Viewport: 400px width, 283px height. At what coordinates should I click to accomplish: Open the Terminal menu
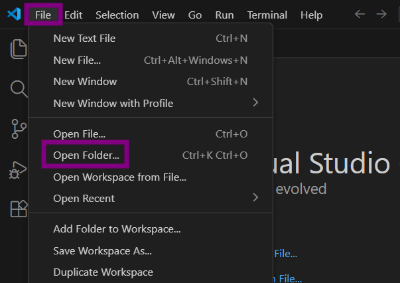[x=267, y=15]
